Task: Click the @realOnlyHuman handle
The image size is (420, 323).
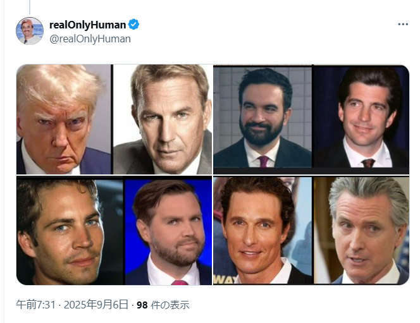Action: 90,39
